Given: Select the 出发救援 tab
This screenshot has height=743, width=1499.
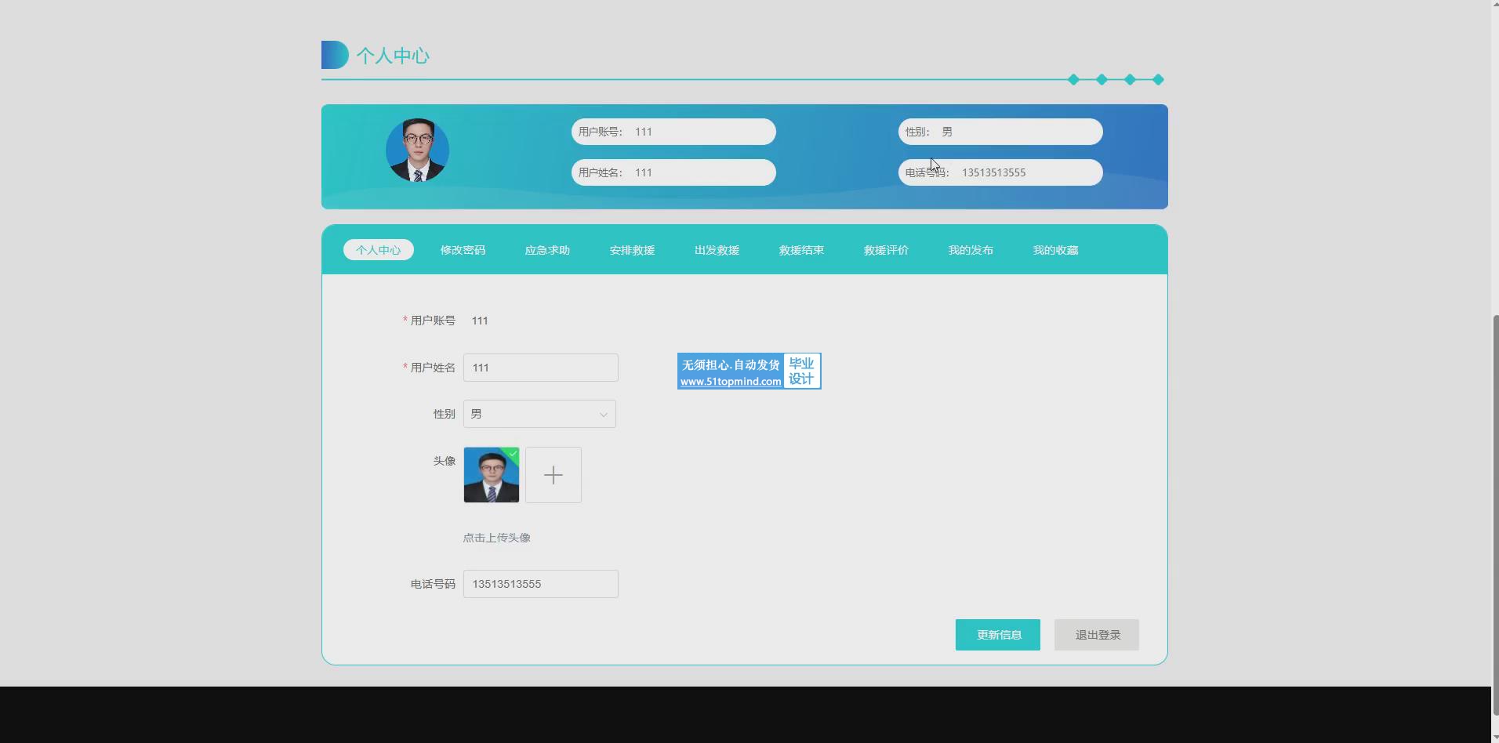Looking at the screenshot, I should (x=717, y=250).
